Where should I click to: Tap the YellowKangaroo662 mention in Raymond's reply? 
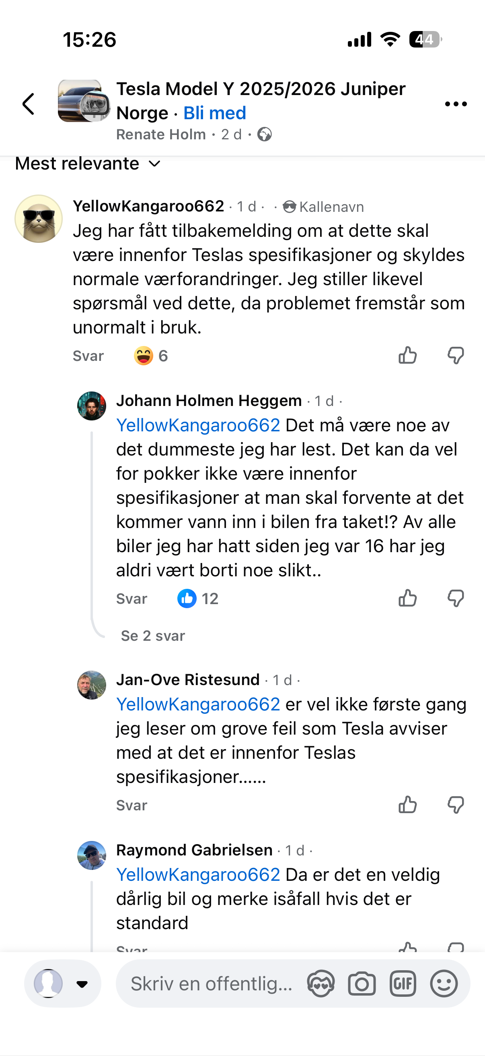198,875
